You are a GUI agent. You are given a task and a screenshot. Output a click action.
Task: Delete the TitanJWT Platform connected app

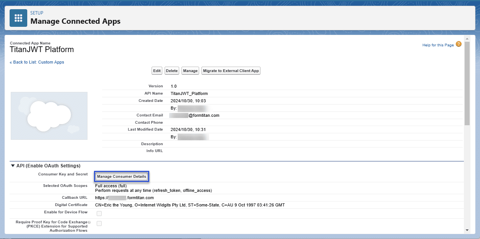[172, 70]
